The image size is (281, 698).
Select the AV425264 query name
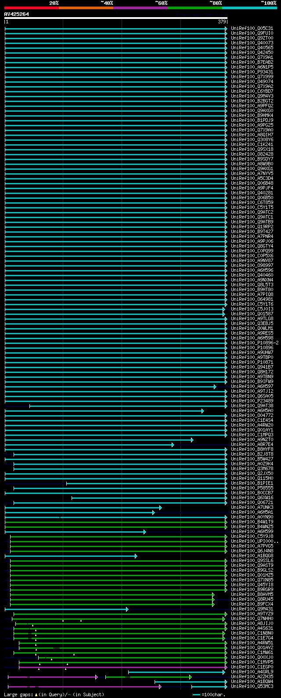click(x=17, y=14)
